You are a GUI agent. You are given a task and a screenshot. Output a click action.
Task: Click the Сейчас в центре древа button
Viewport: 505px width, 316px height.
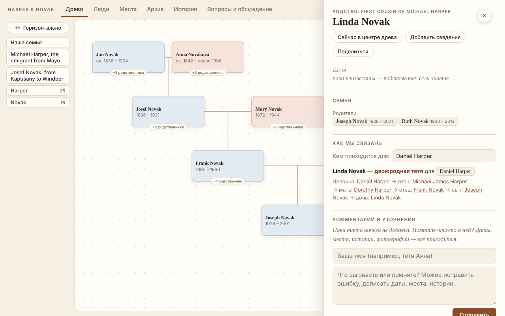tap(367, 37)
